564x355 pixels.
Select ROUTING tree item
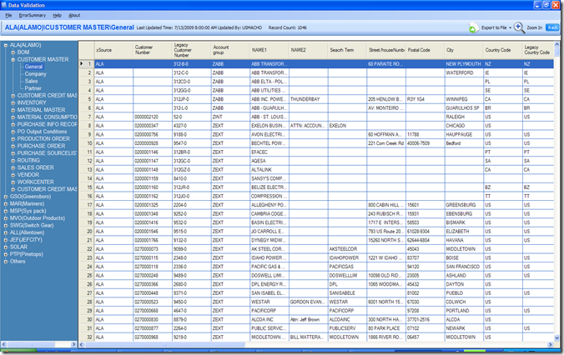point(28,160)
